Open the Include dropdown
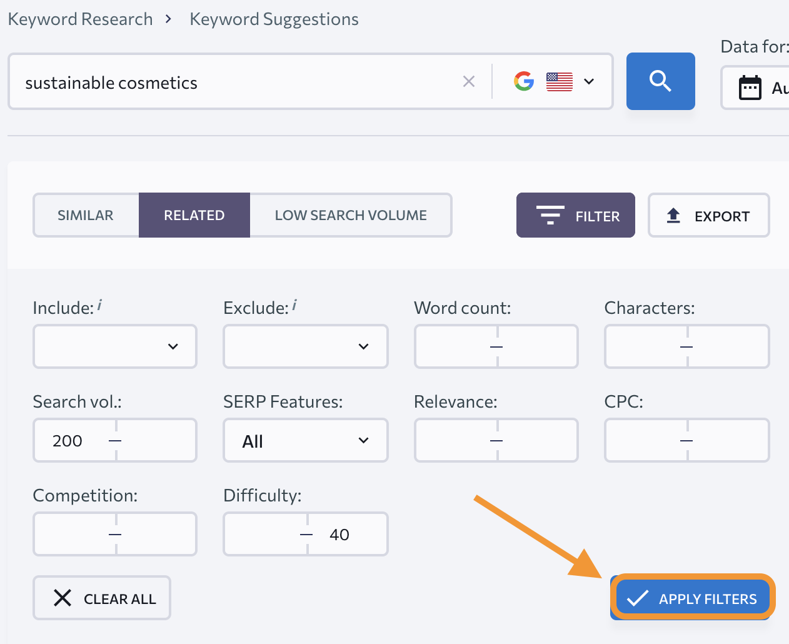The width and height of the screenshot is (789, 644). pyautogui.click(x=115, y=346)
